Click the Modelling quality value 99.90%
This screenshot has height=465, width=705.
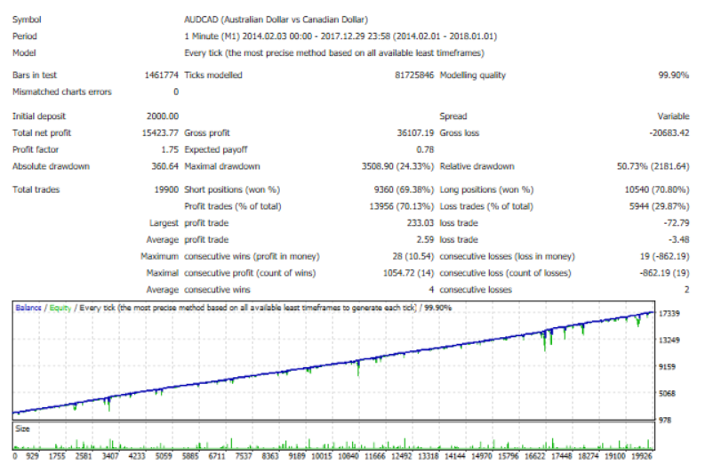tap(673, 75)
